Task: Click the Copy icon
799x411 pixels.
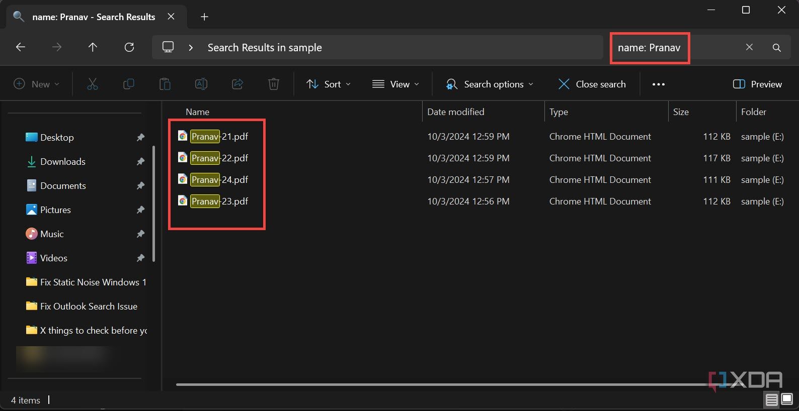Action: point(129,84)
